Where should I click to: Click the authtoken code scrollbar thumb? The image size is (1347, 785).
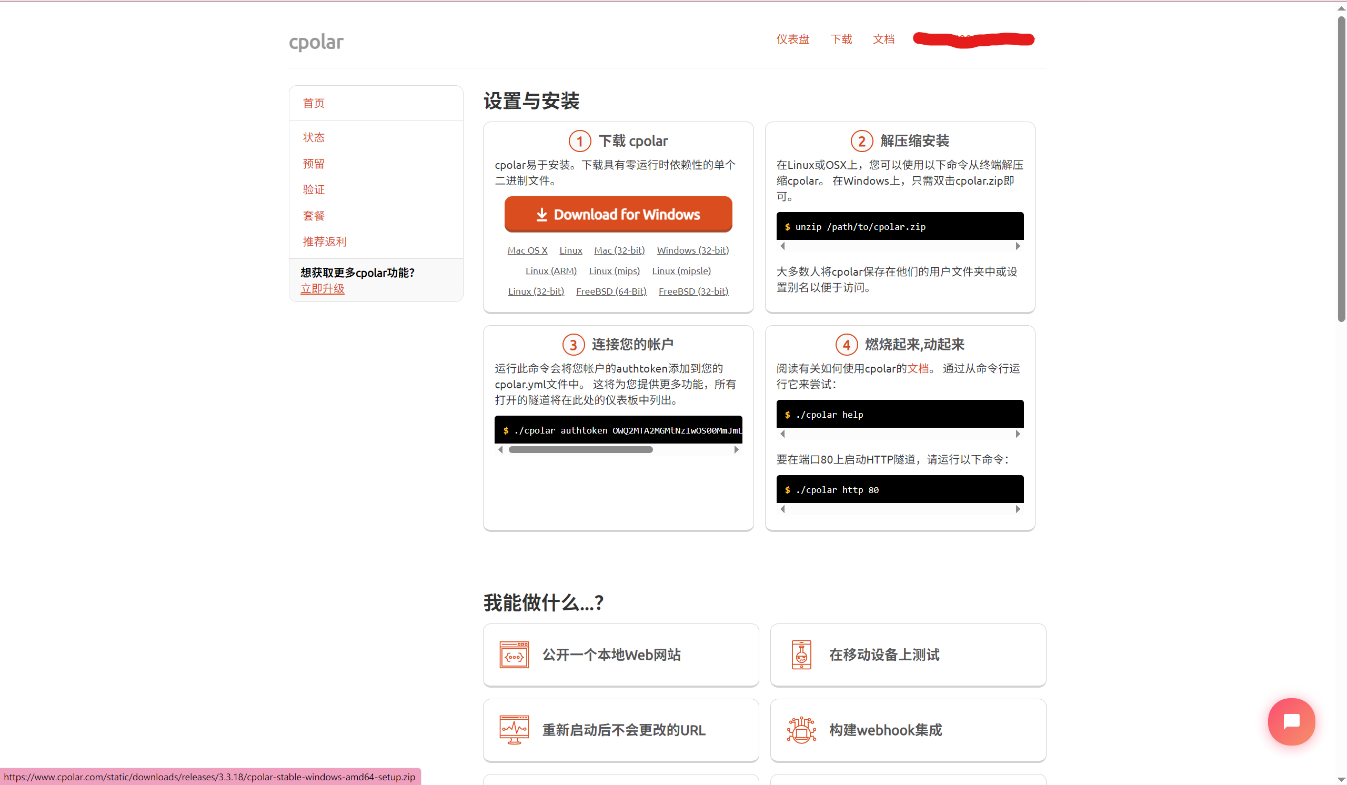[580, 449]
